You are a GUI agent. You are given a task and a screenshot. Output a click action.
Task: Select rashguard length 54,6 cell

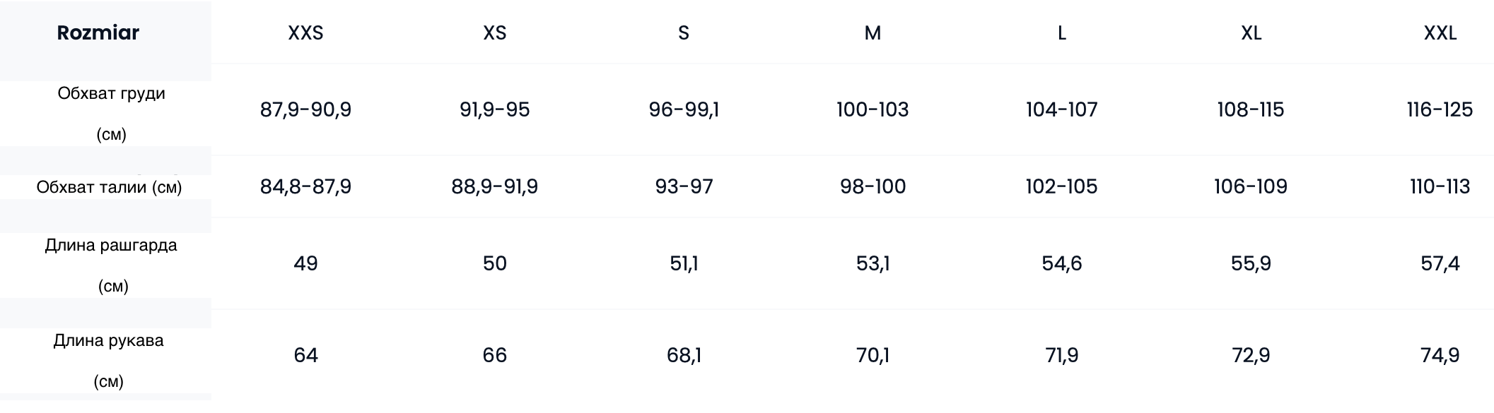[1061, 263]
